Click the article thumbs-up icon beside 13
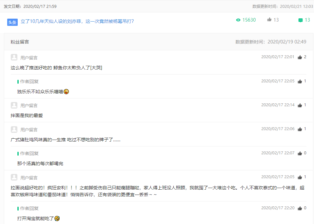Image resolution: width=314 pixels, height=224 pixels. [269, 20]
